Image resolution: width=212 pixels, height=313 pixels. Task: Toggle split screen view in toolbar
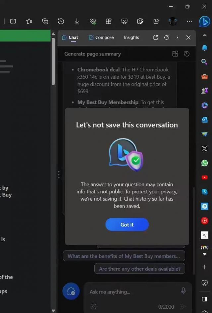tap(13, 21)
